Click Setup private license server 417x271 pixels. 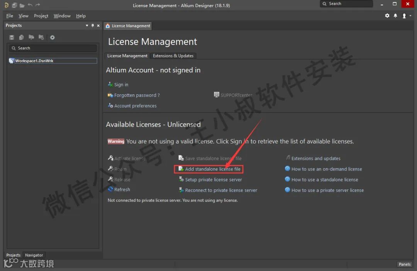214,179
